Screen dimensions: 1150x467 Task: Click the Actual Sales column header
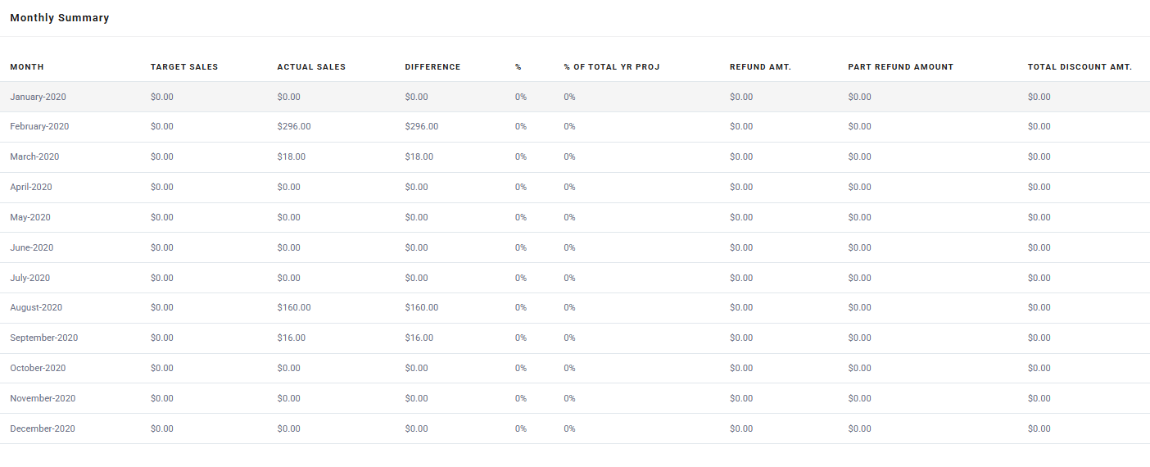click(x=311, y=67)
